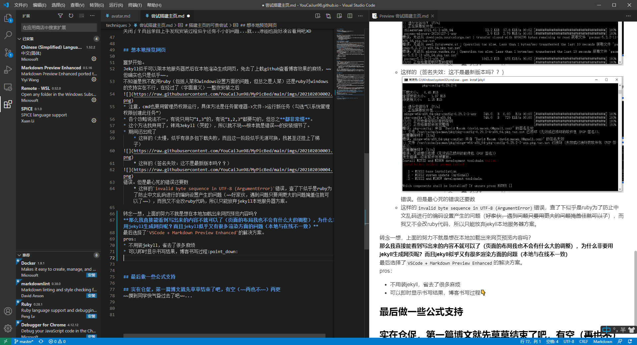Screen dimensions: 637x345
Task: Click feedback icon in status bar
Action: tap(620, 341)
